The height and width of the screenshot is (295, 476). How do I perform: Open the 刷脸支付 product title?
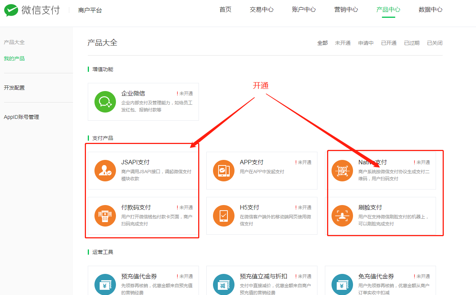[370, 207]
